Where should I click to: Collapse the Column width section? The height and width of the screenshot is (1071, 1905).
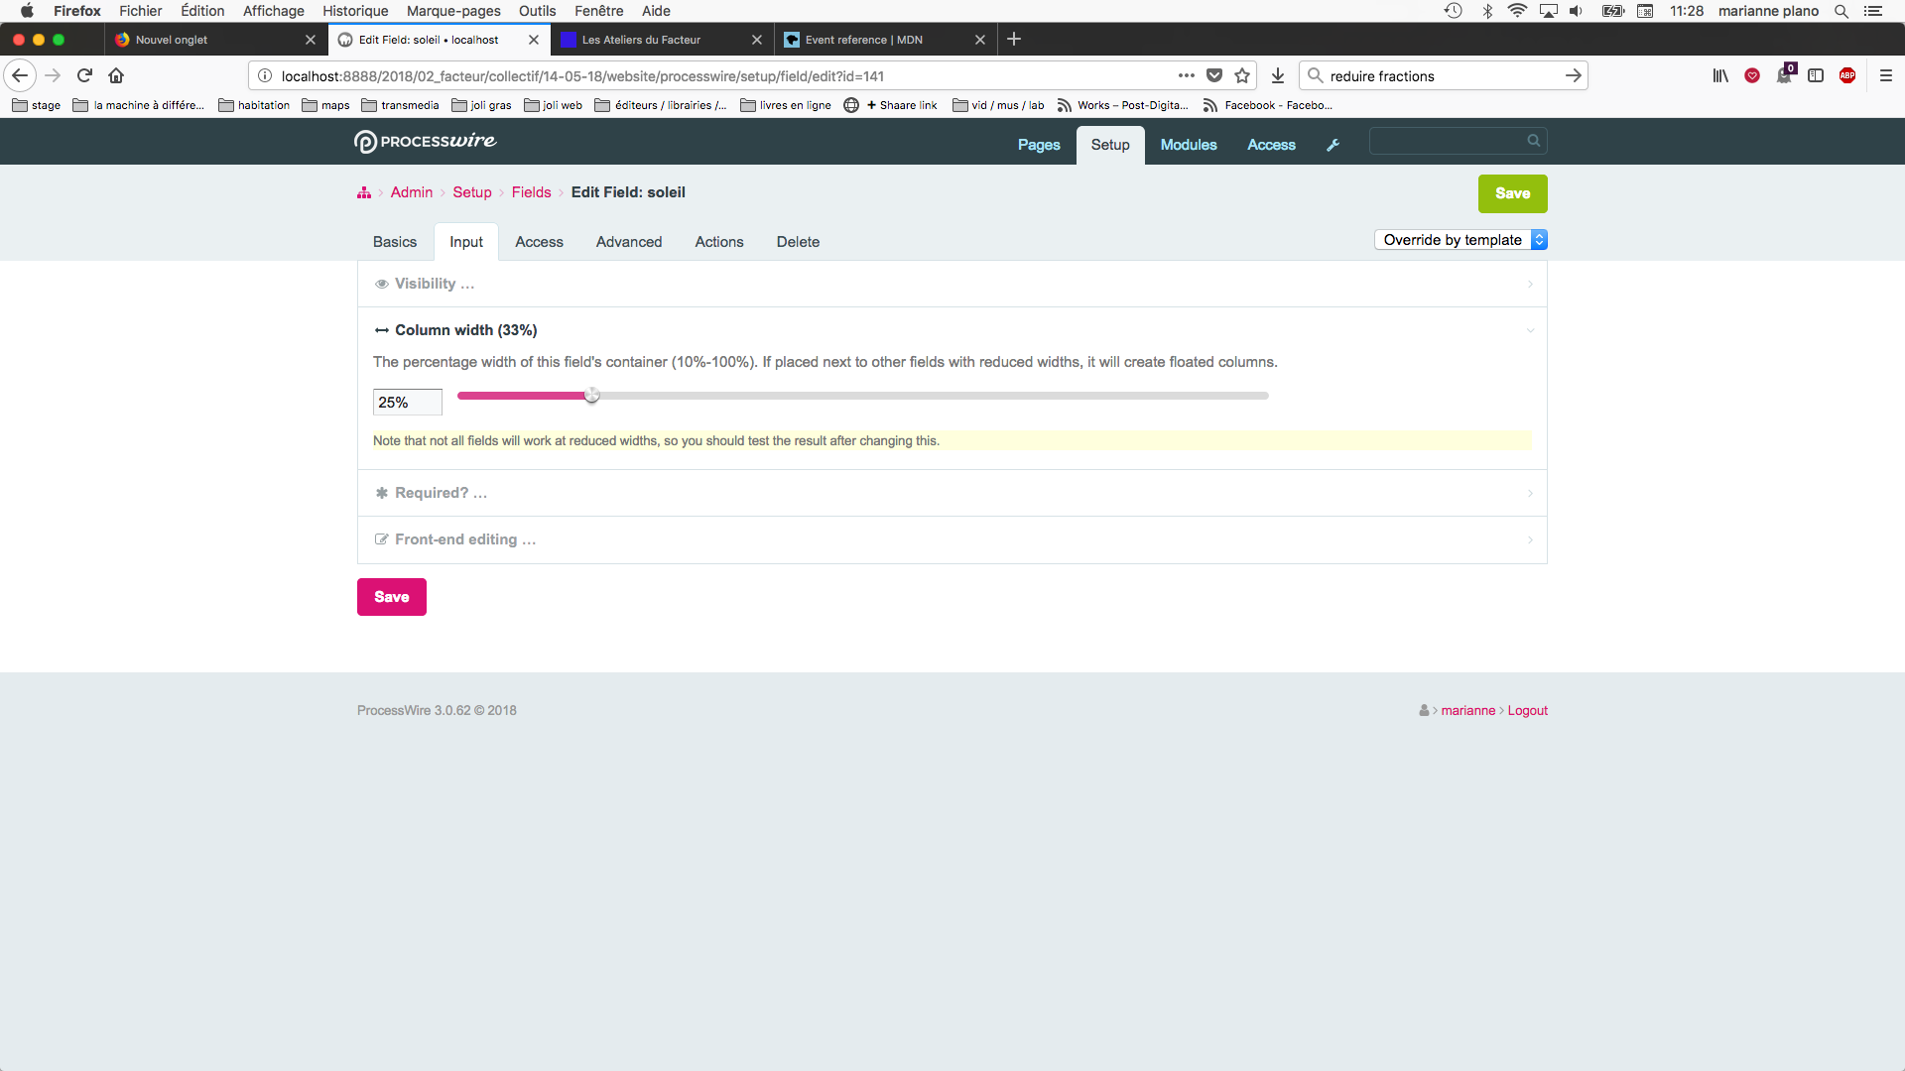[465, 330]
